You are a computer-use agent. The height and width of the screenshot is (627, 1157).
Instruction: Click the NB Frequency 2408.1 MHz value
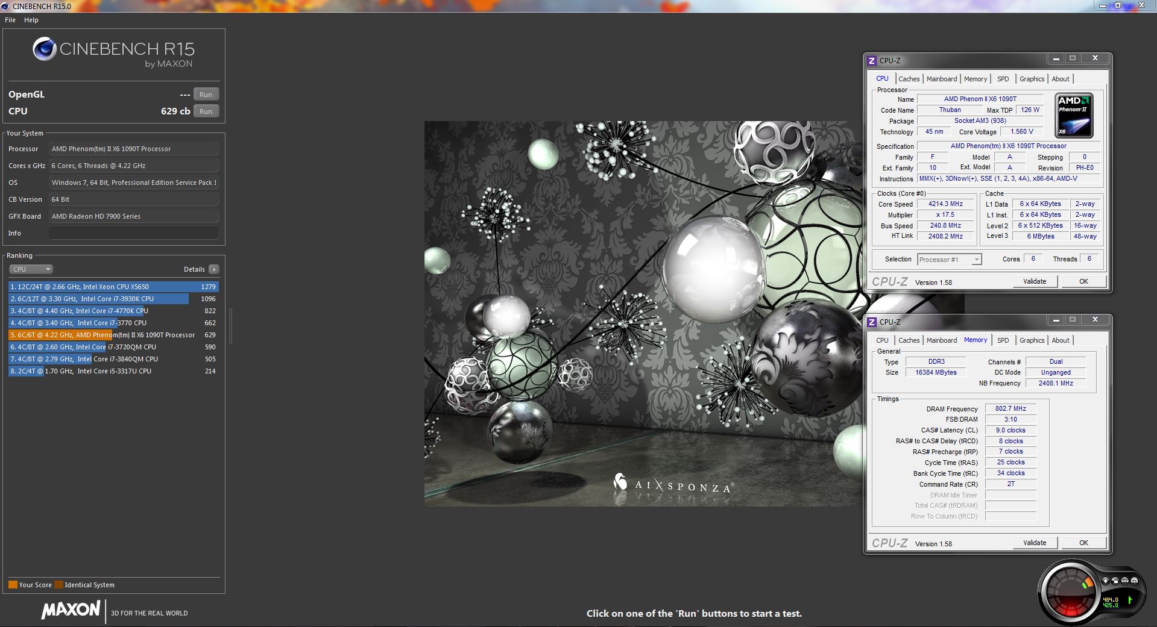pyautogui.click(x=1056, y=383)
